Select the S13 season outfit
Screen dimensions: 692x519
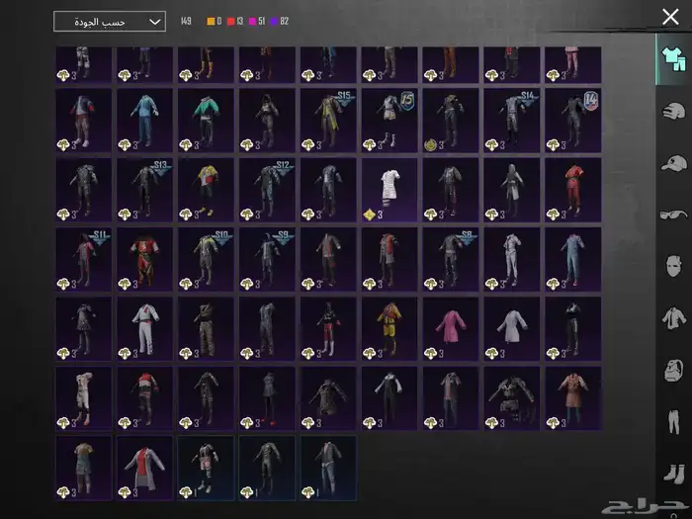(x=144, y=189)
